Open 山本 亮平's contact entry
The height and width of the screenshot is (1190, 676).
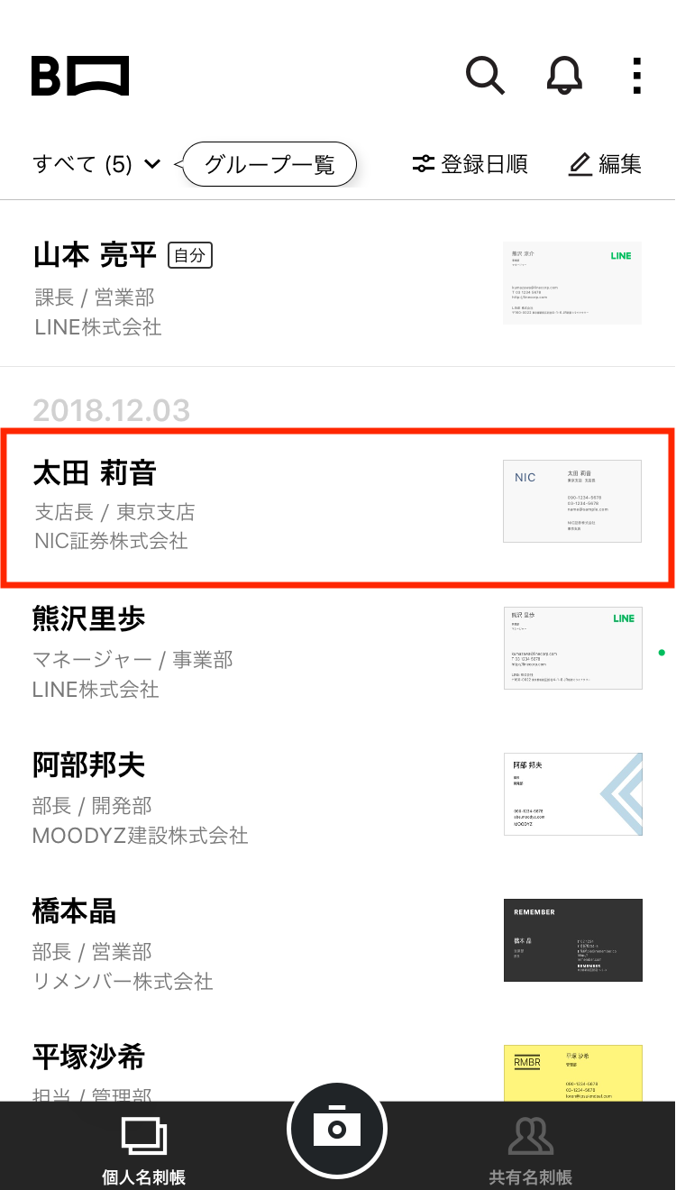[x=338, y=283]
